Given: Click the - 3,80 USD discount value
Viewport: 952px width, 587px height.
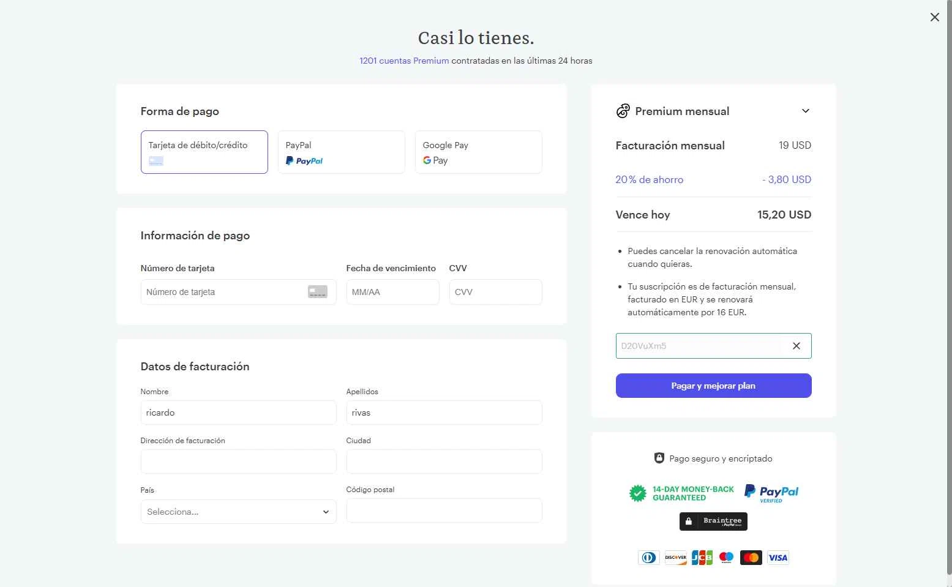Looking at the screenshot, I should click(787, 179).
